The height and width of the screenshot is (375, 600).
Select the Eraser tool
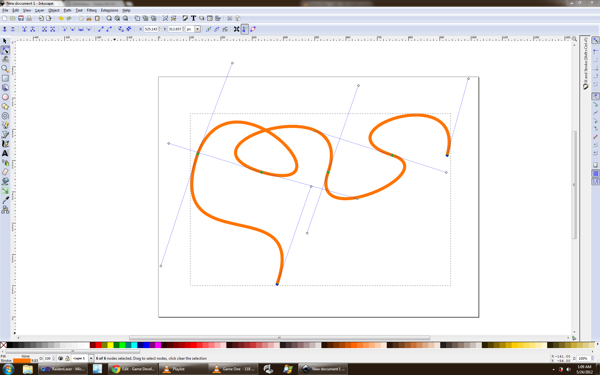(x=5, y=172)
